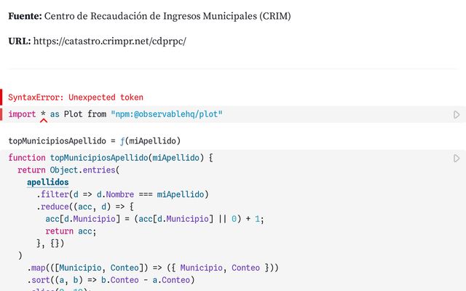The image size is (466, 291).
Task: Inspect the topMunicipiosApellido output value
Action: [58, 141]
